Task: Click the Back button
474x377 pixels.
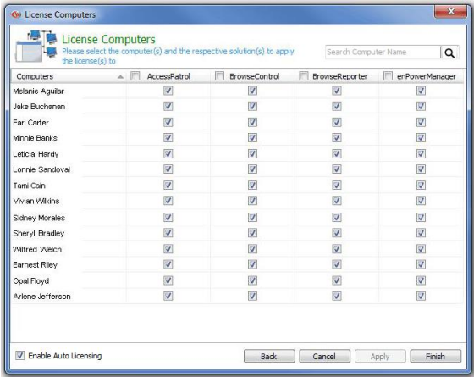Action: click(x=269, y=356)
